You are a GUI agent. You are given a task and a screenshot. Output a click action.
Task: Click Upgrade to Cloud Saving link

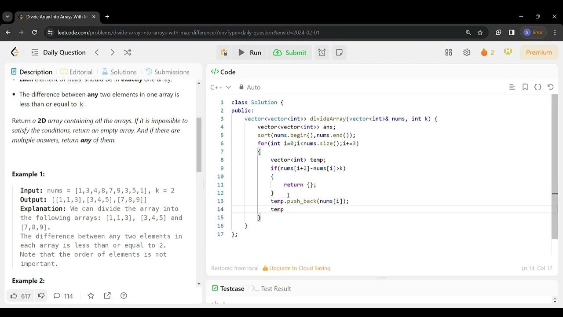(x=296, y=268)
